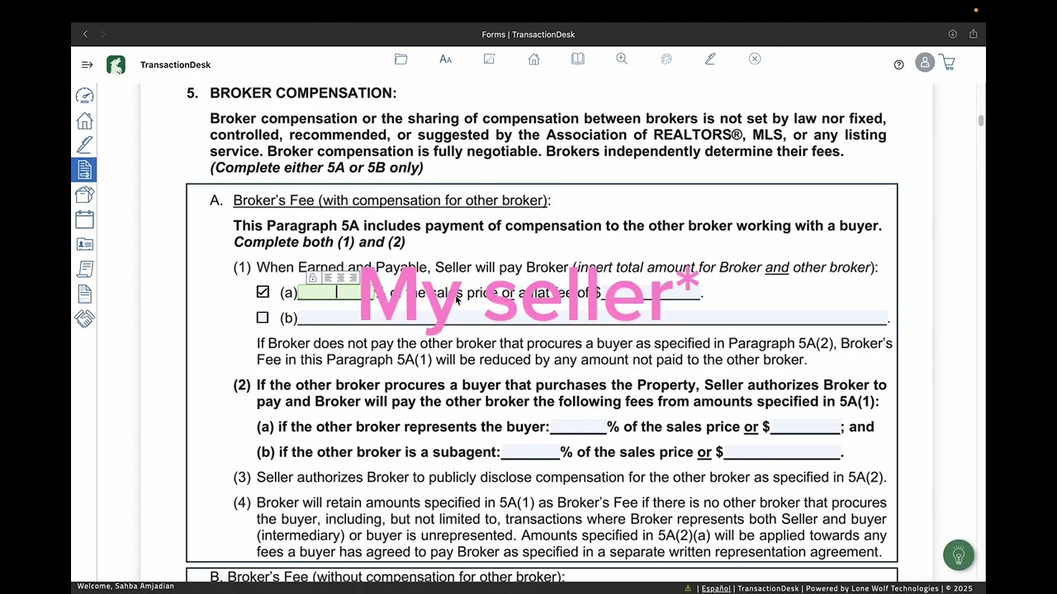This screenshot has width=1057, height=594.
Task: Click the browser share icon
Action: click(x=974, y=34)
